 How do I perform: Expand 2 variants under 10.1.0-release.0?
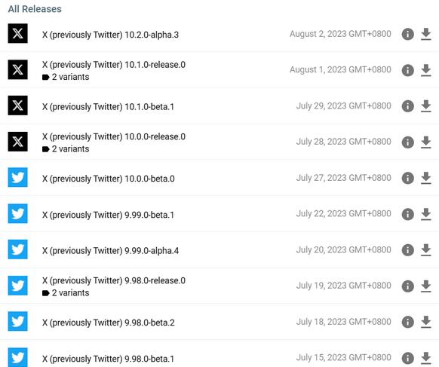66,77
